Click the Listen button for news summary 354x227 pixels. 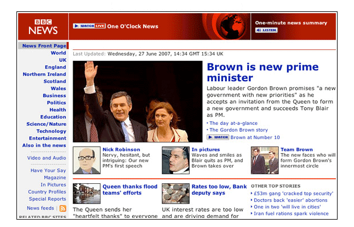click(x=267, y=30)
